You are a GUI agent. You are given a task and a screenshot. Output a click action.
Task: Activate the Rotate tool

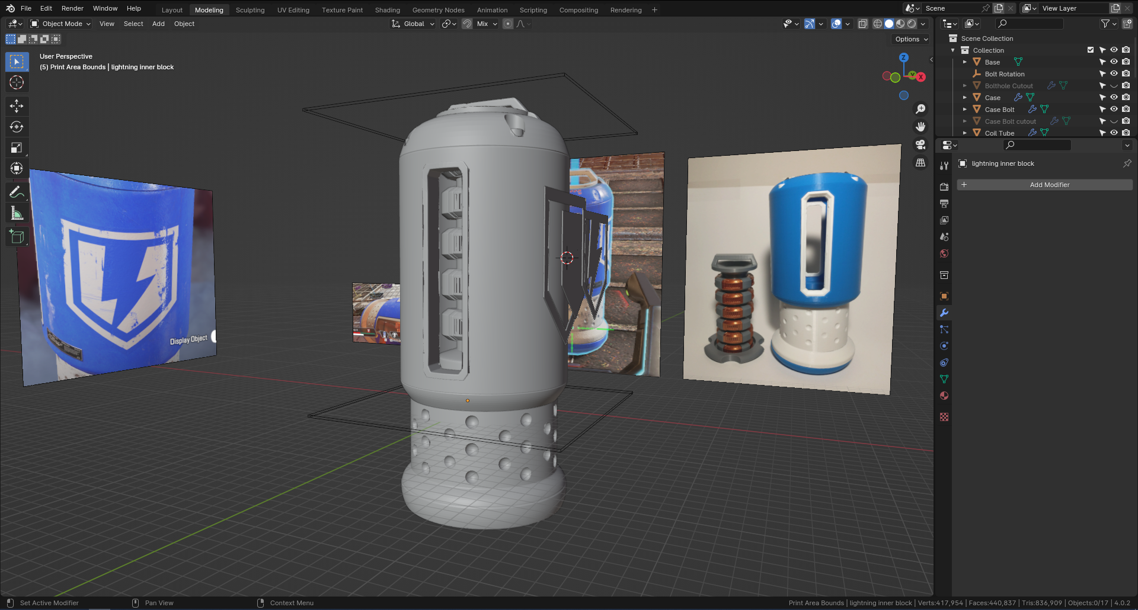[17, 127]
